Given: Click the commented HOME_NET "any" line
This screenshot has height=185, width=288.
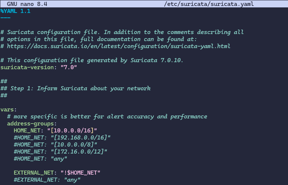Looking at the screenshot, I should pyautogui.click(x=40, y=159).
